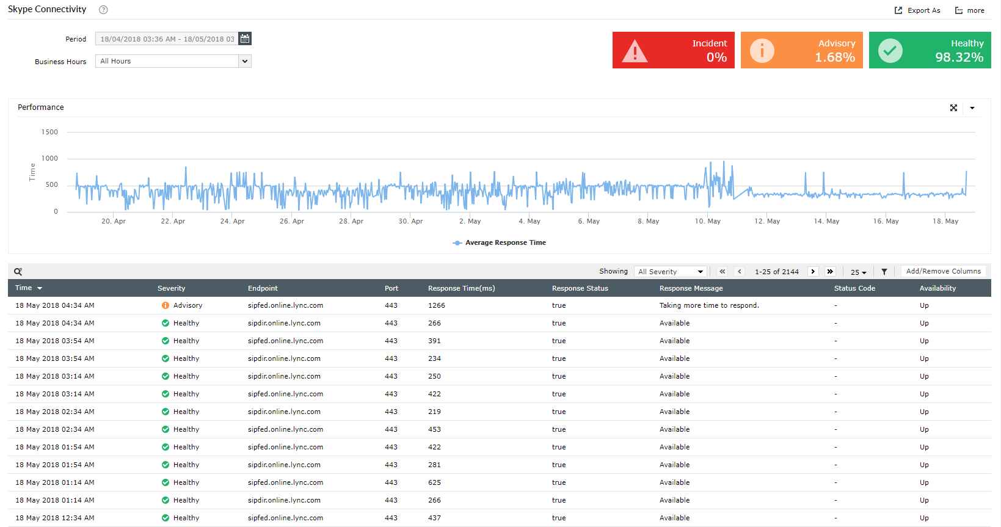Screen dimensions: 1001x527
Task: Open the Period calendar picker
Action: click(x=245, y=38)
